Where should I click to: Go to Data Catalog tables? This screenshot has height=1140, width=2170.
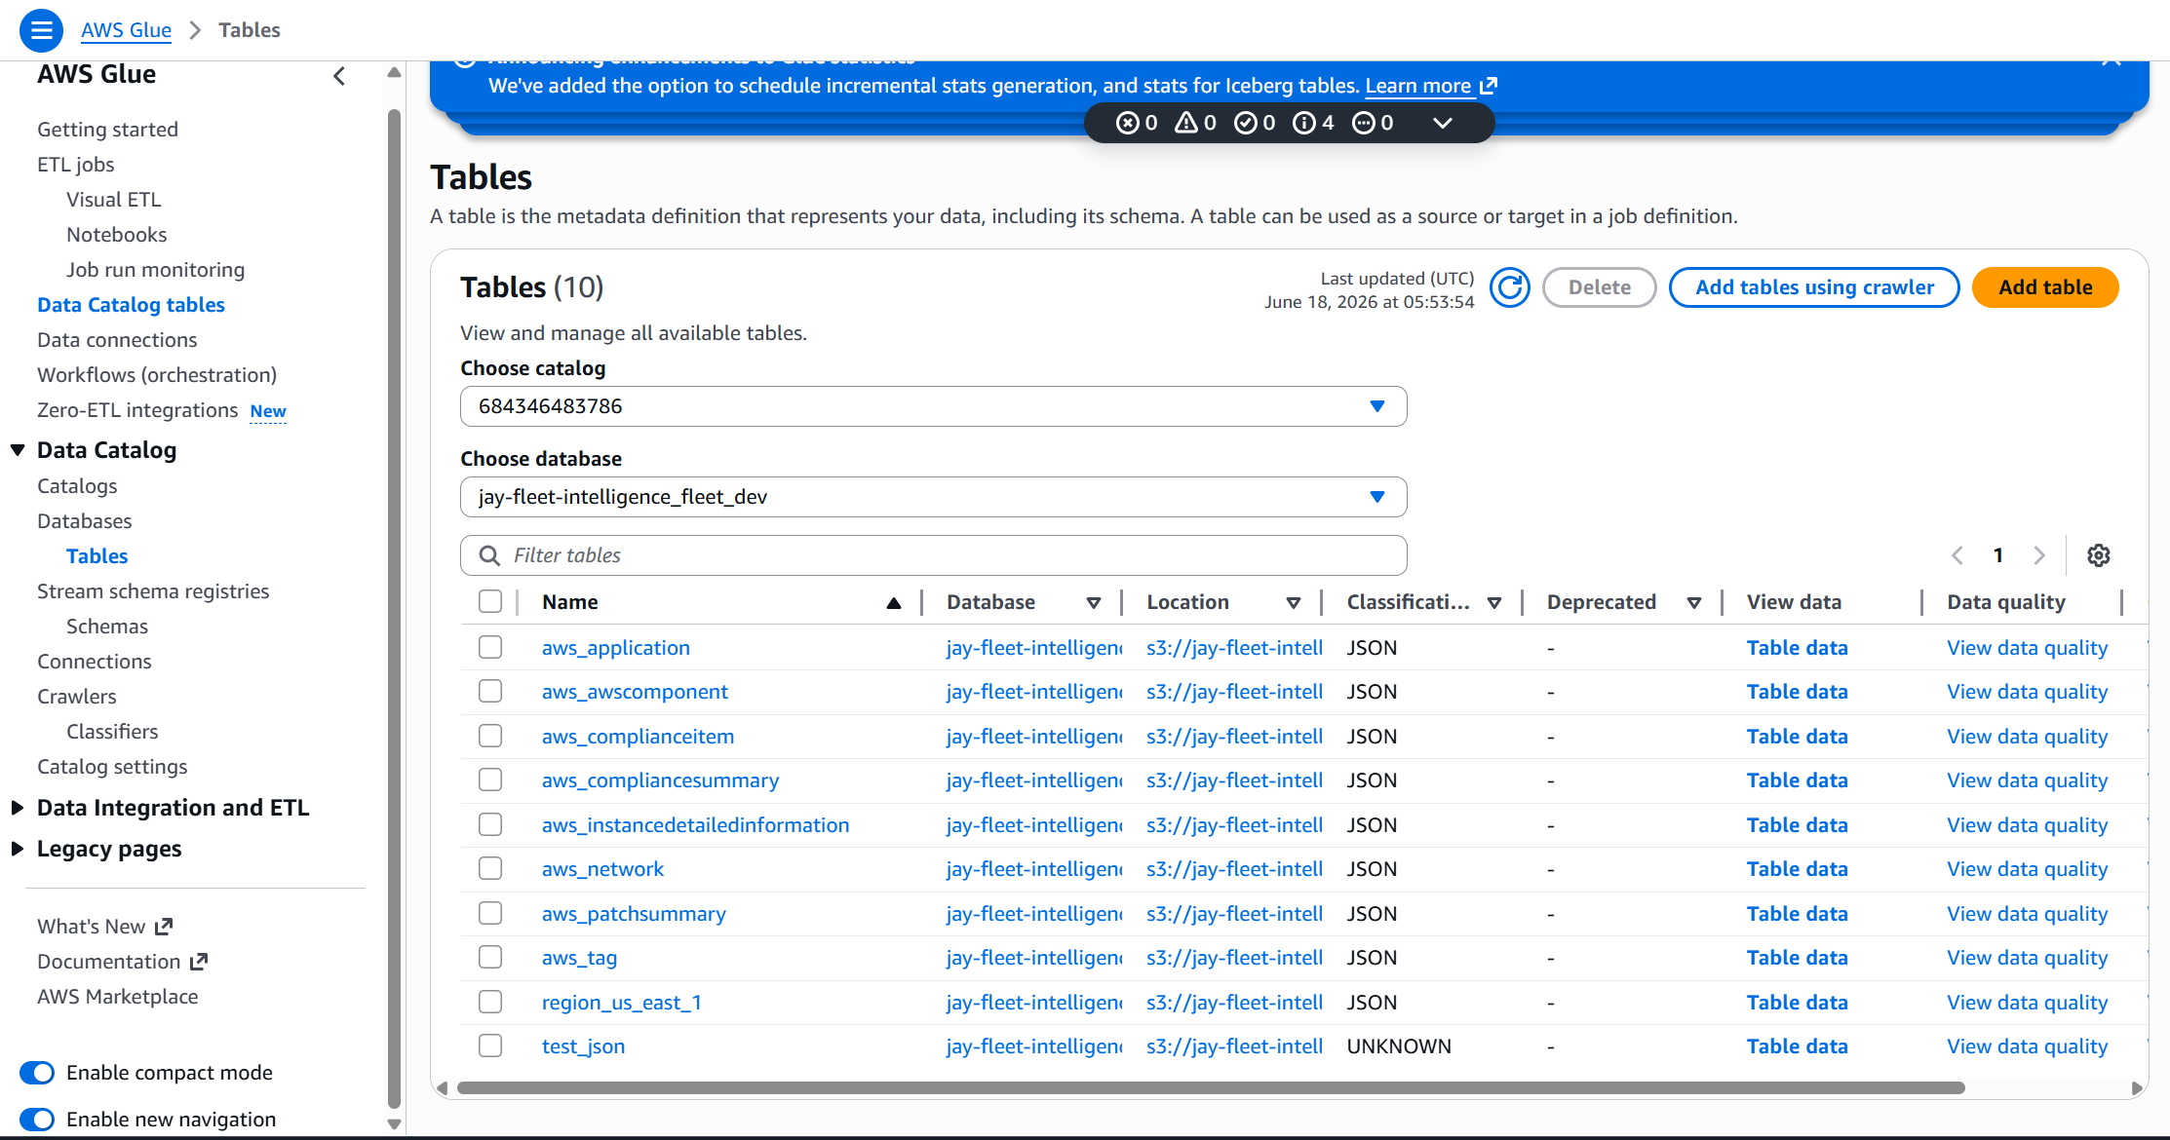tap(131, 305)
